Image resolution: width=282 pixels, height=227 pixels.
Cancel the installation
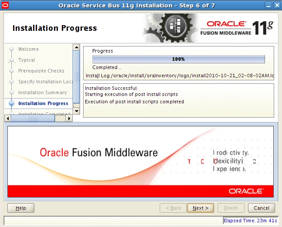tap(262, 208)
